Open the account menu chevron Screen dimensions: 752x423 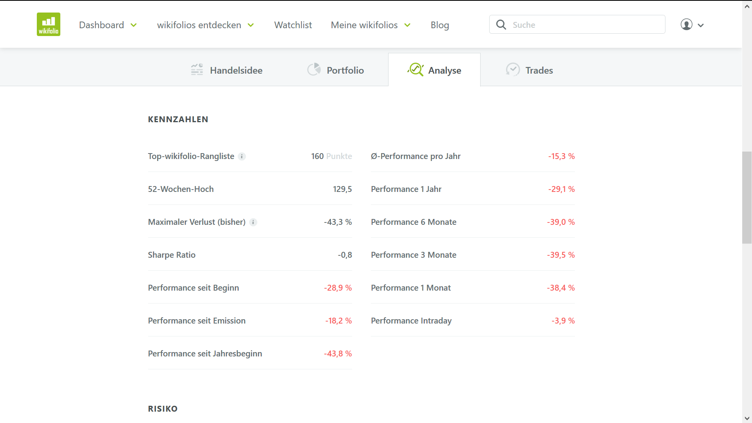[701, 25]
